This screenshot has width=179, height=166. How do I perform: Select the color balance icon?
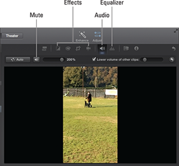(x=58, y=48)
